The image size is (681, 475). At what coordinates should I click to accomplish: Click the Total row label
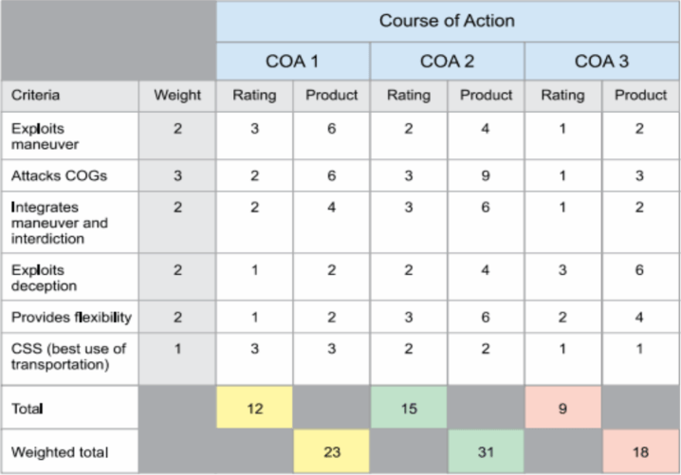(70, 408)
